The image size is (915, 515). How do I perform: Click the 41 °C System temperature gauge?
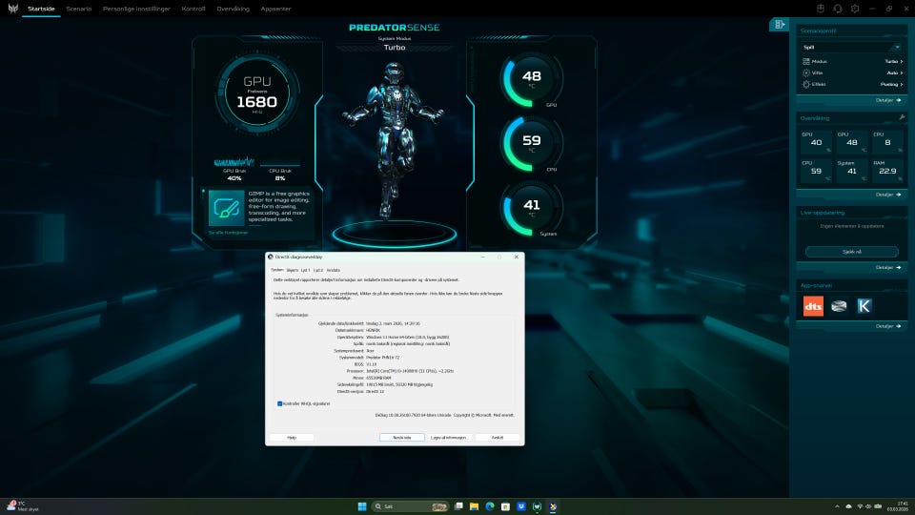coord(531,208)
